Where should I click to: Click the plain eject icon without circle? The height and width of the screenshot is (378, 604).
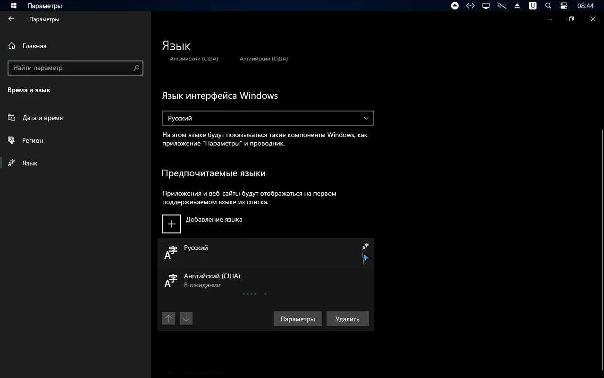[517, 6]
